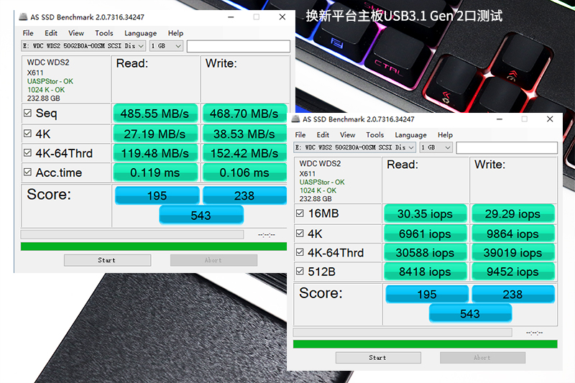Click the 119.48 MB/s result
The width and height of the screenshot is (575, 383).
click(155, 153)
